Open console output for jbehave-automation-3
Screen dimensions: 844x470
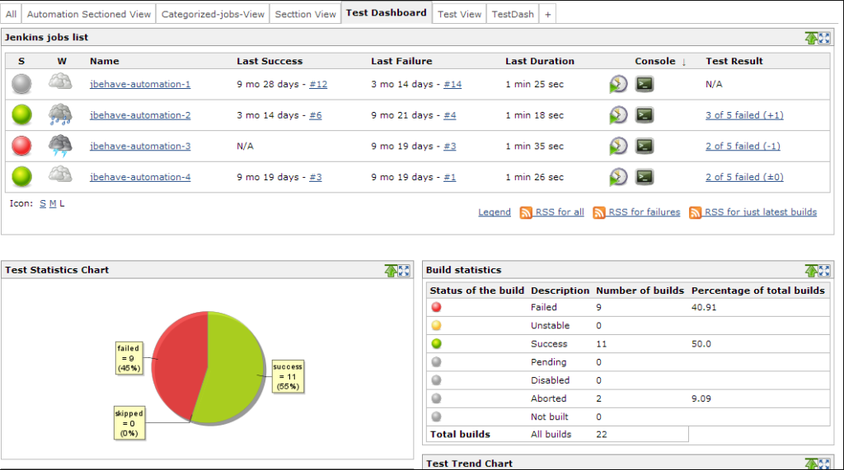645,146
